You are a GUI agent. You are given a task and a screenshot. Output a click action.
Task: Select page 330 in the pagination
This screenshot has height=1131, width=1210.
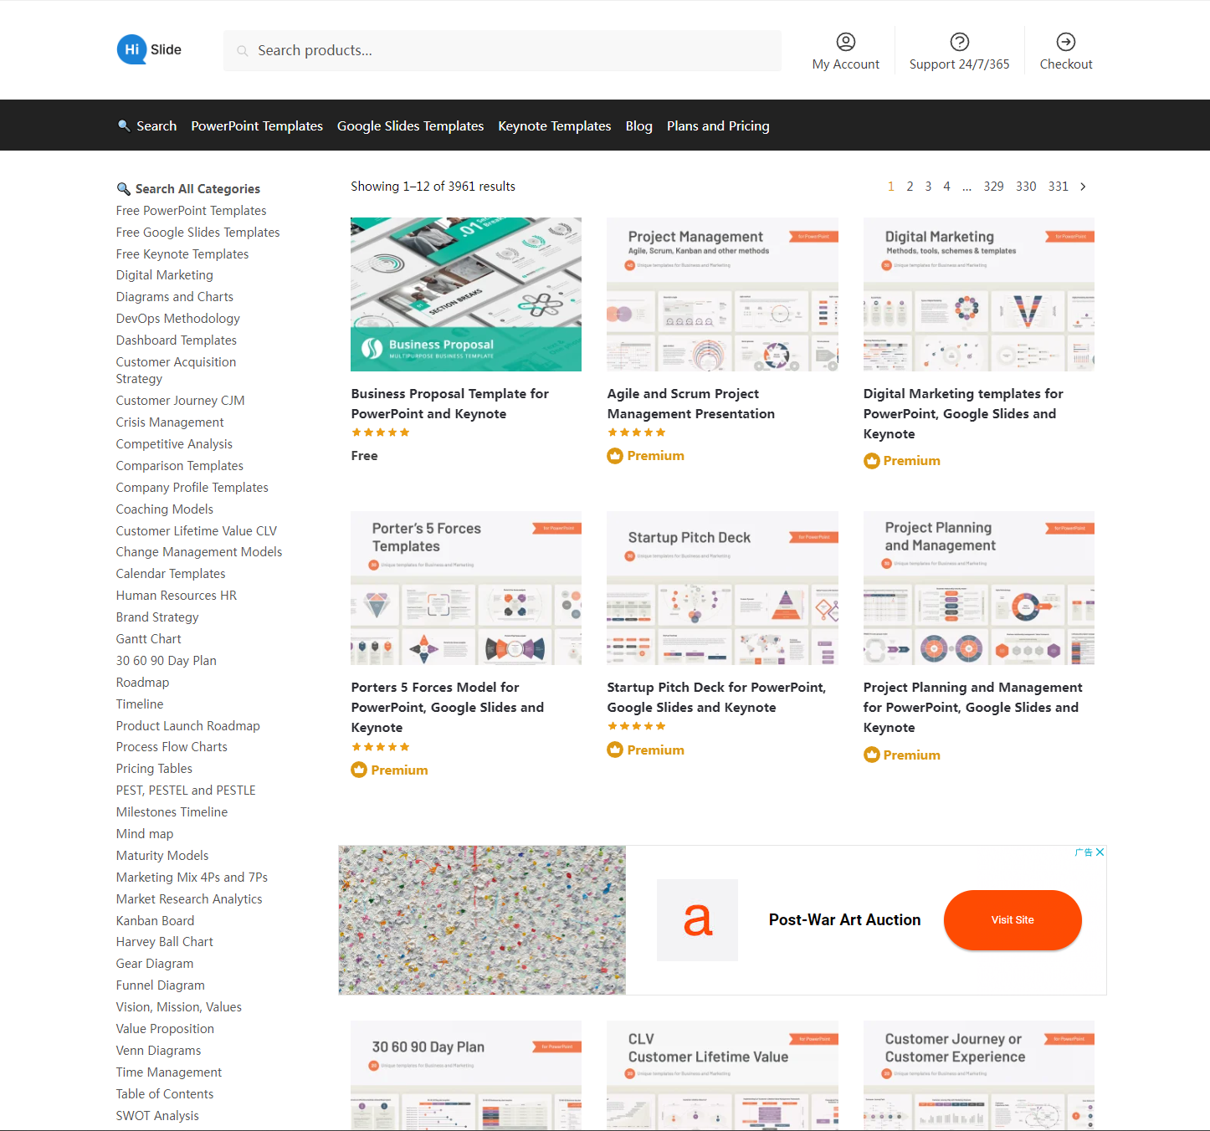pyautogui.click(x=1026, y=187)
